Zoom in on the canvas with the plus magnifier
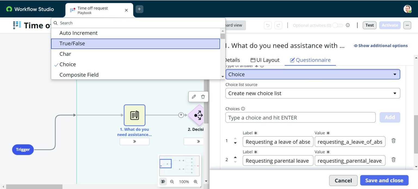 [196, 182]
